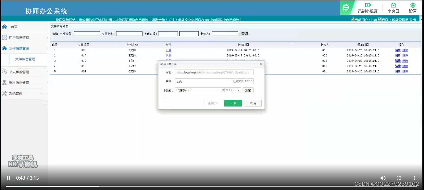Click the 系统管理 wrench icon

click(x=4, y=93)
